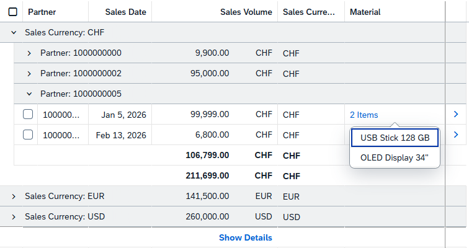Click the Material column header
This screenshot has width=469, height=248.
coord(365,12)
